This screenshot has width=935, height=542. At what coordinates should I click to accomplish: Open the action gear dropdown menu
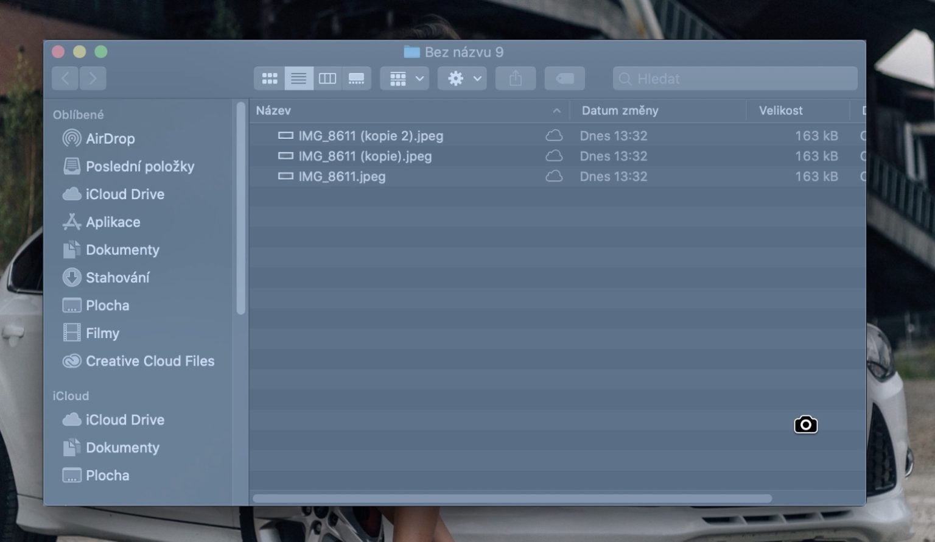[x=462, y=78]
